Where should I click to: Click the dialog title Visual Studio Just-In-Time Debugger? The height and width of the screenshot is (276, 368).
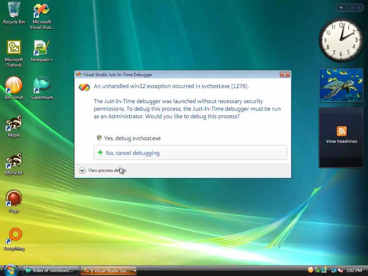click(x=118, y=75)
